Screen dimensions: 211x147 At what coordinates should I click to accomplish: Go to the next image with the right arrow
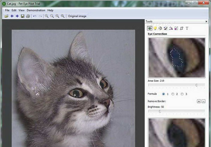coord(17,16)
